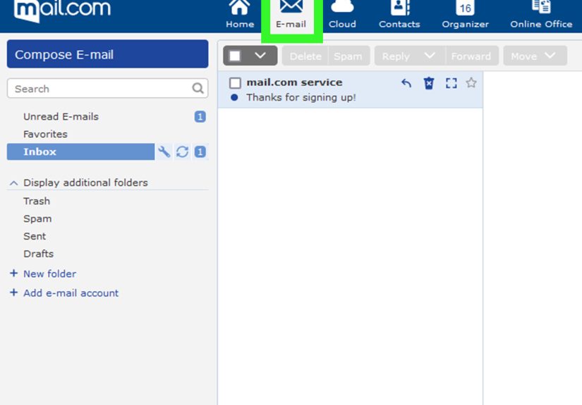Go to the Contacts section

399,15
